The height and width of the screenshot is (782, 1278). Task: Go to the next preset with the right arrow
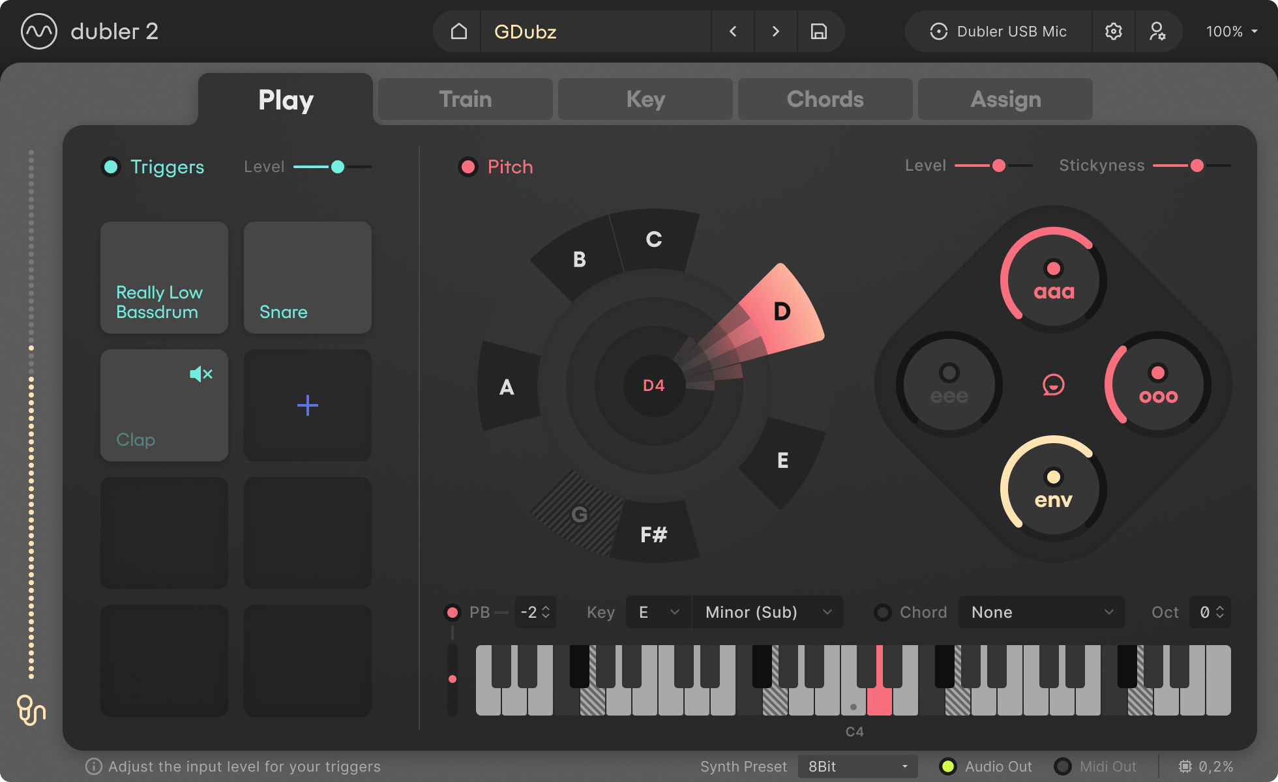(x=775, y=31)
